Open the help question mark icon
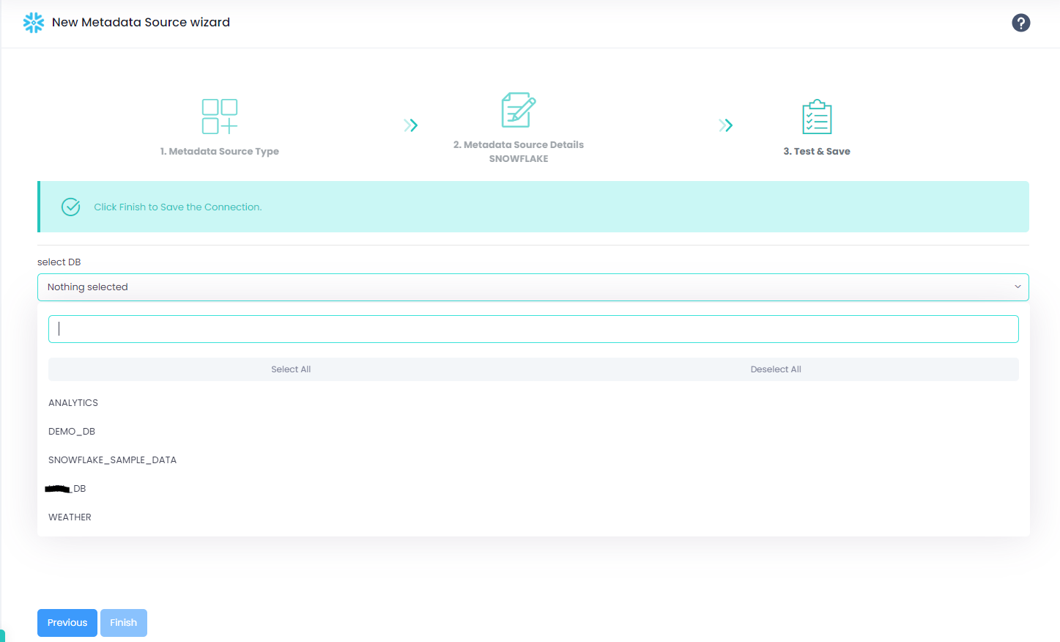1060x642 pixels. pos(1020,23)
